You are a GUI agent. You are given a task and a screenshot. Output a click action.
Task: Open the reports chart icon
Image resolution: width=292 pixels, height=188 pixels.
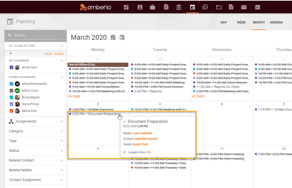pyautogui.click(x=258, y=7)
